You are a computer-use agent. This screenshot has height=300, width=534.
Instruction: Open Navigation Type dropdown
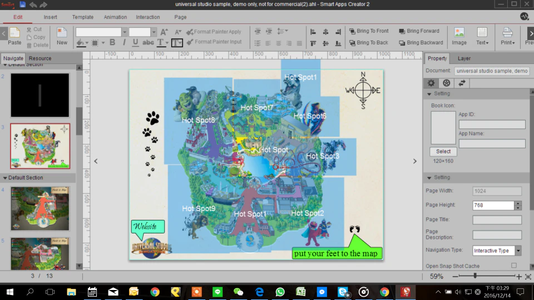click(497, 251)
